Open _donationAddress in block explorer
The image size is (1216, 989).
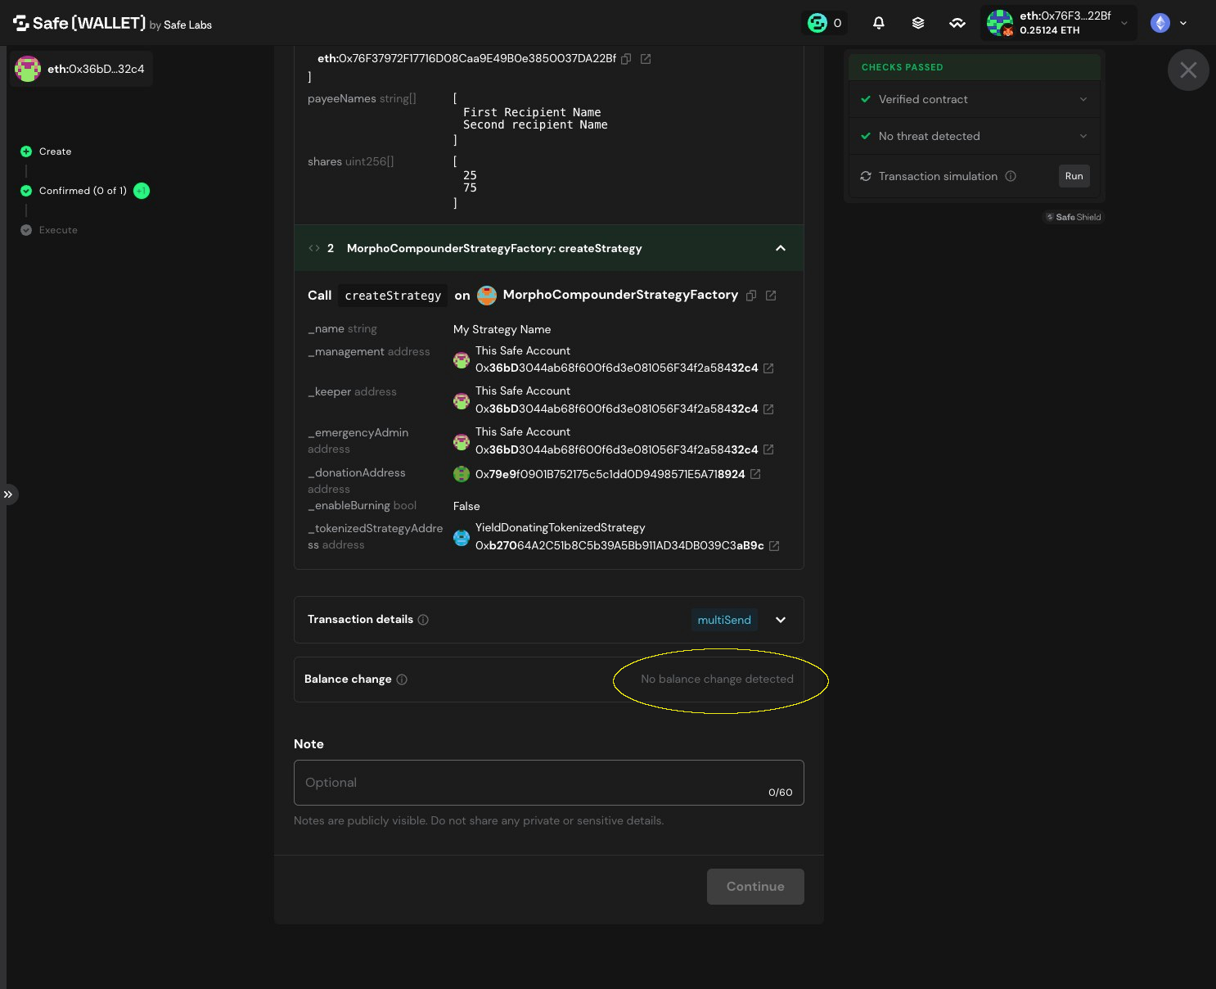tap(755, 474)
